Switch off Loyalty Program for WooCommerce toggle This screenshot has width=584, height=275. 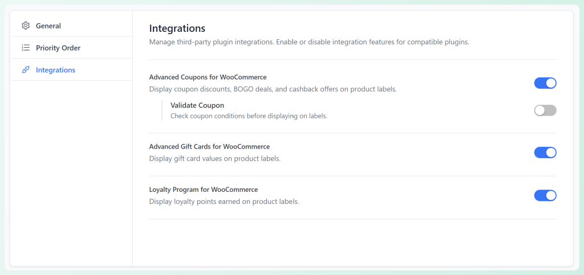coord(545,195)
